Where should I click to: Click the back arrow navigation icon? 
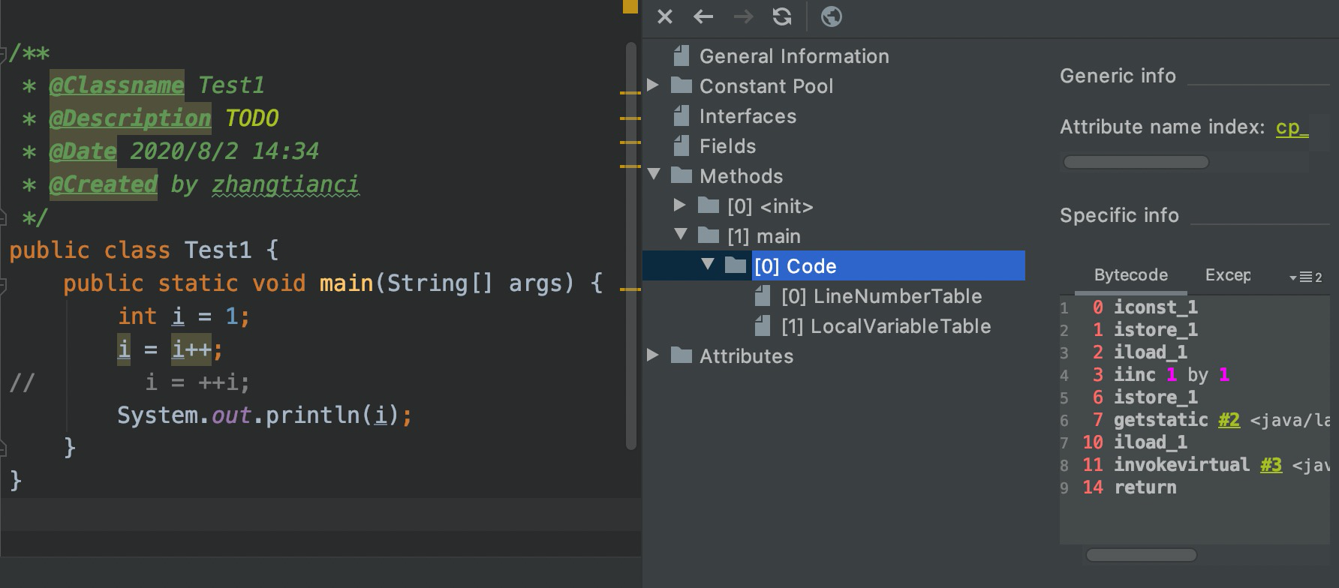tap(703, 16)
